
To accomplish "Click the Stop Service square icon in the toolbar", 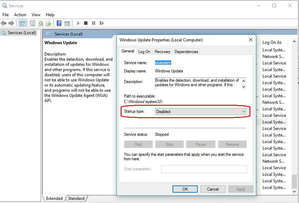I will pos(86,23).
